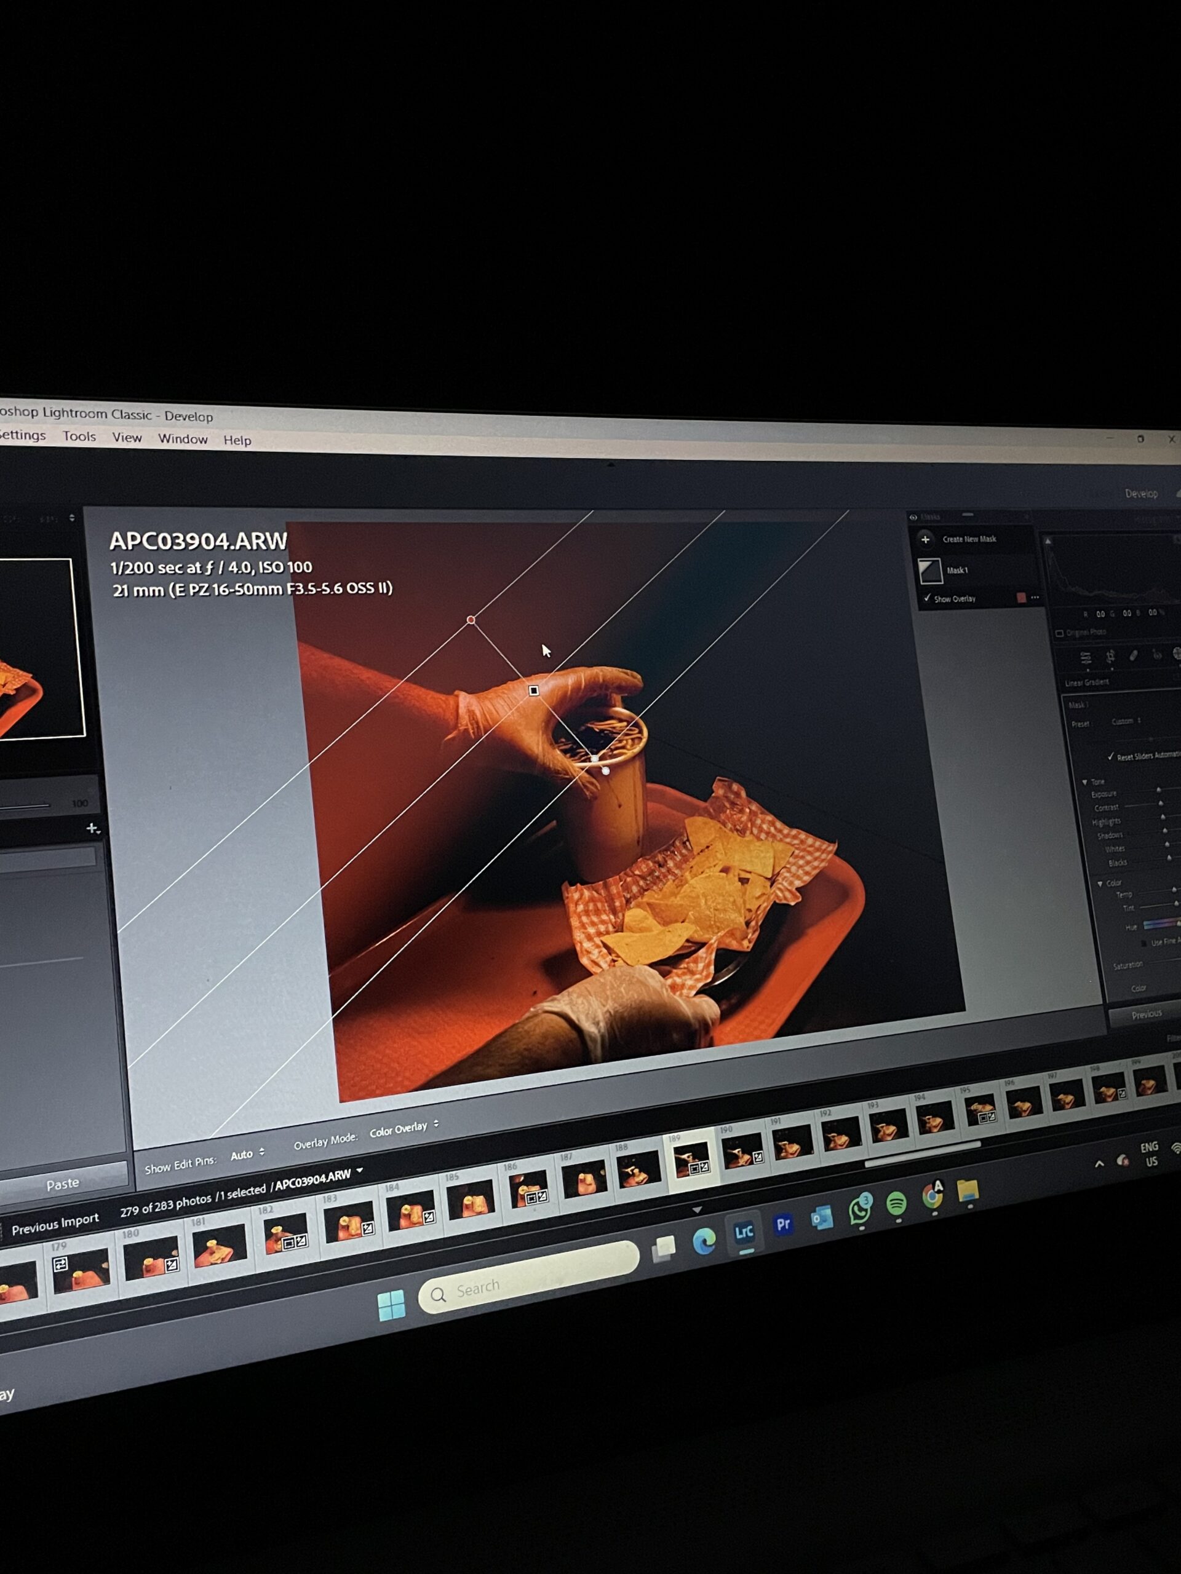Open the Help menu
The width and height of the screenshot is (1181, 1574).
click(x=237, y=440)
